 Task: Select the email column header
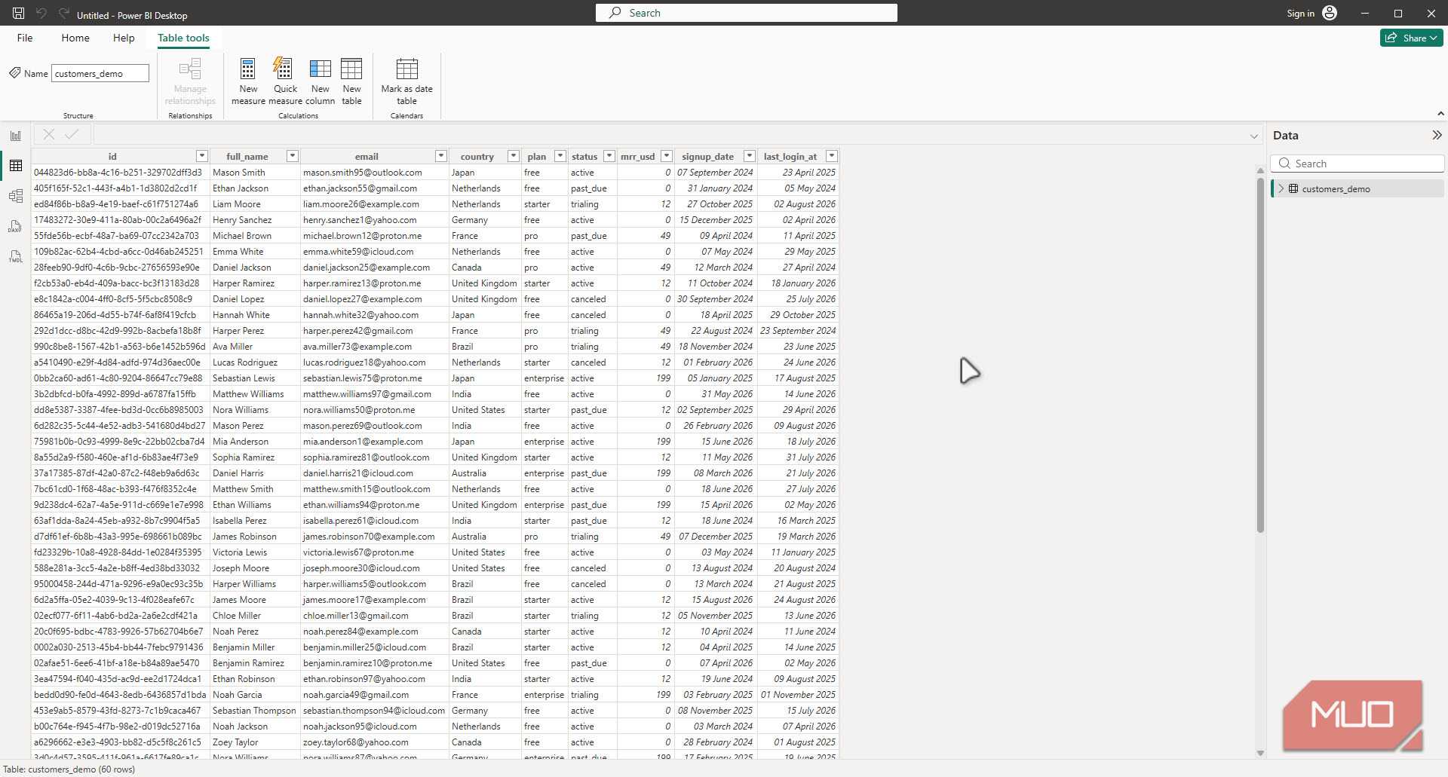tap(367, 156)
